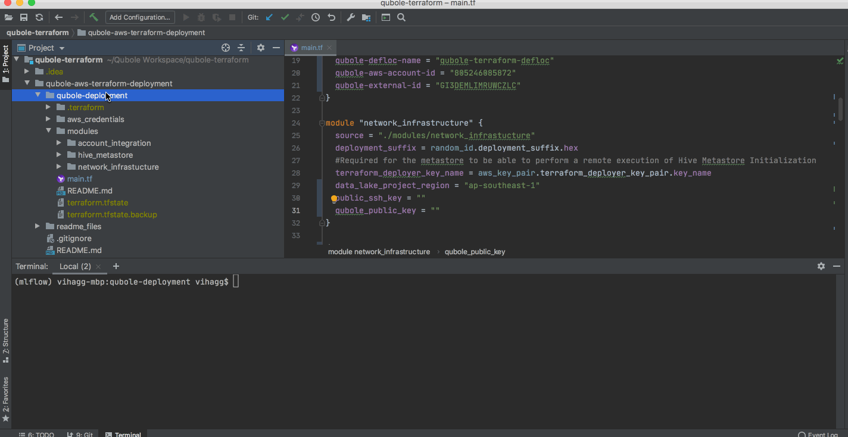The height and width of the screenshot is (437, 848).
Task: Collapse the qubole-deployment folder arrow
Action: click(x=38, y=95)
